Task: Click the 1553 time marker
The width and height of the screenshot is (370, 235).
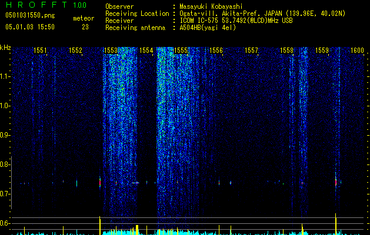Action: tap(111, 51)
